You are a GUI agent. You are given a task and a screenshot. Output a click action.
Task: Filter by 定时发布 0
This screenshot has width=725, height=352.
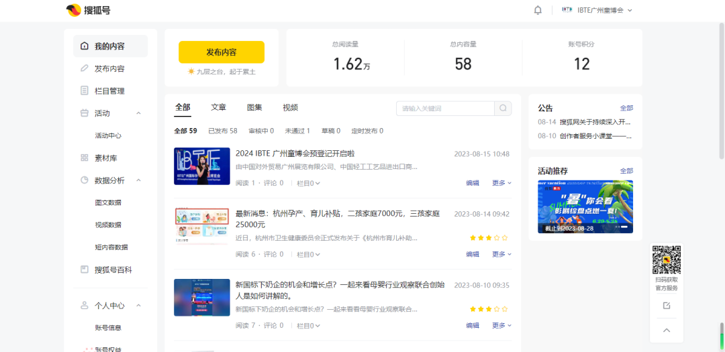tap(367, 131)
